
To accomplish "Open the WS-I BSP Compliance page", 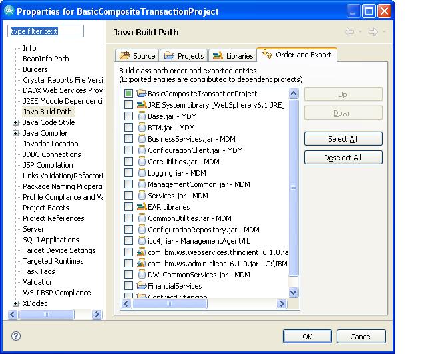I will click(57, 293).
